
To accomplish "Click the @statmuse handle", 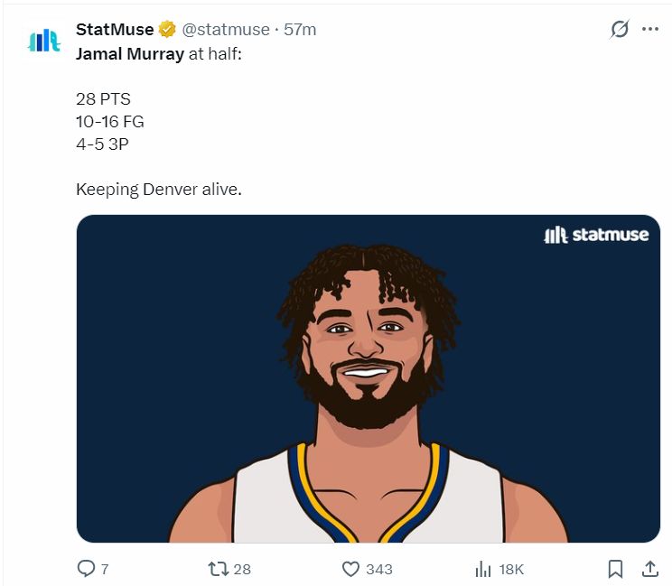I will tap(226, 30).
